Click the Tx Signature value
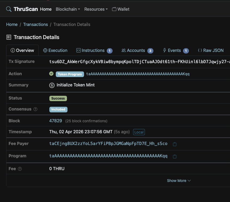Image resolution: width=230 pixels, height=202 pixels. pyautogui.click(x=140, y=62)
